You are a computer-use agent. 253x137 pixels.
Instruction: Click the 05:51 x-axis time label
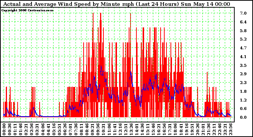pyautogui.click(x=59, y=129)
